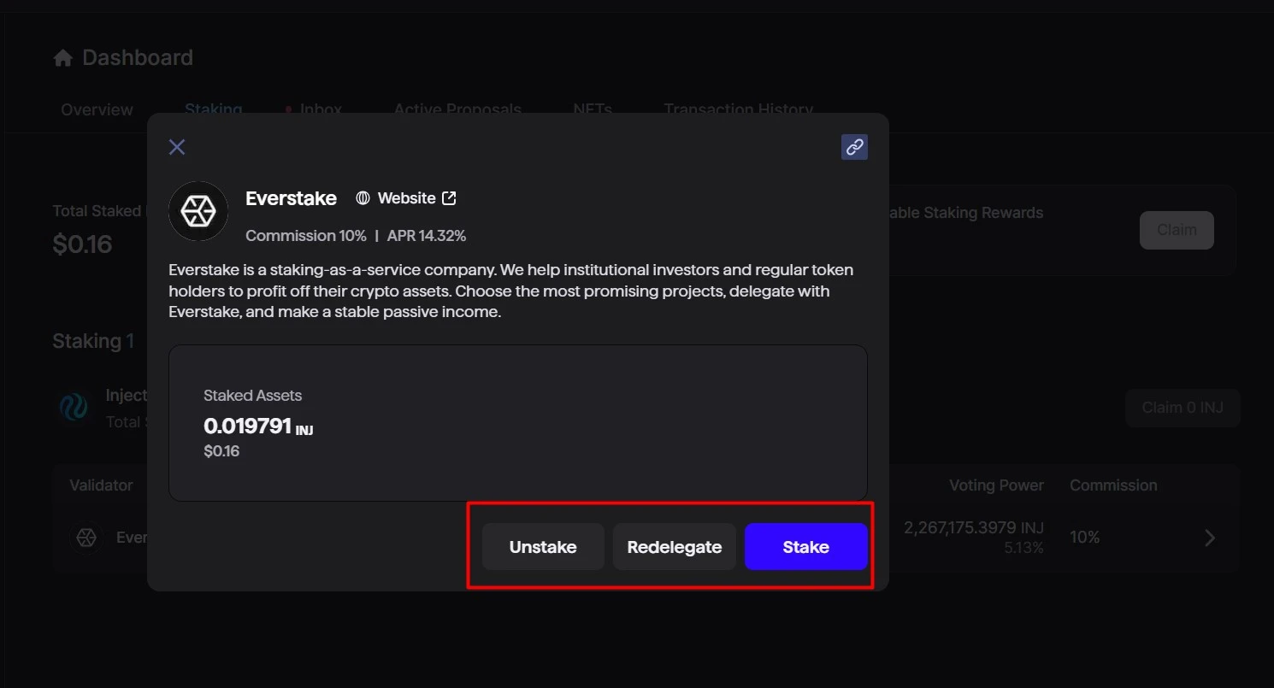Expand the Everstake row chevron arrow
The width and height of the screenshot is (1274, 688).
1210,538
